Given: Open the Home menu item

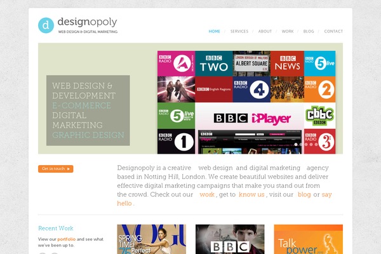Looking at the screenshot, I should point(215,31).
